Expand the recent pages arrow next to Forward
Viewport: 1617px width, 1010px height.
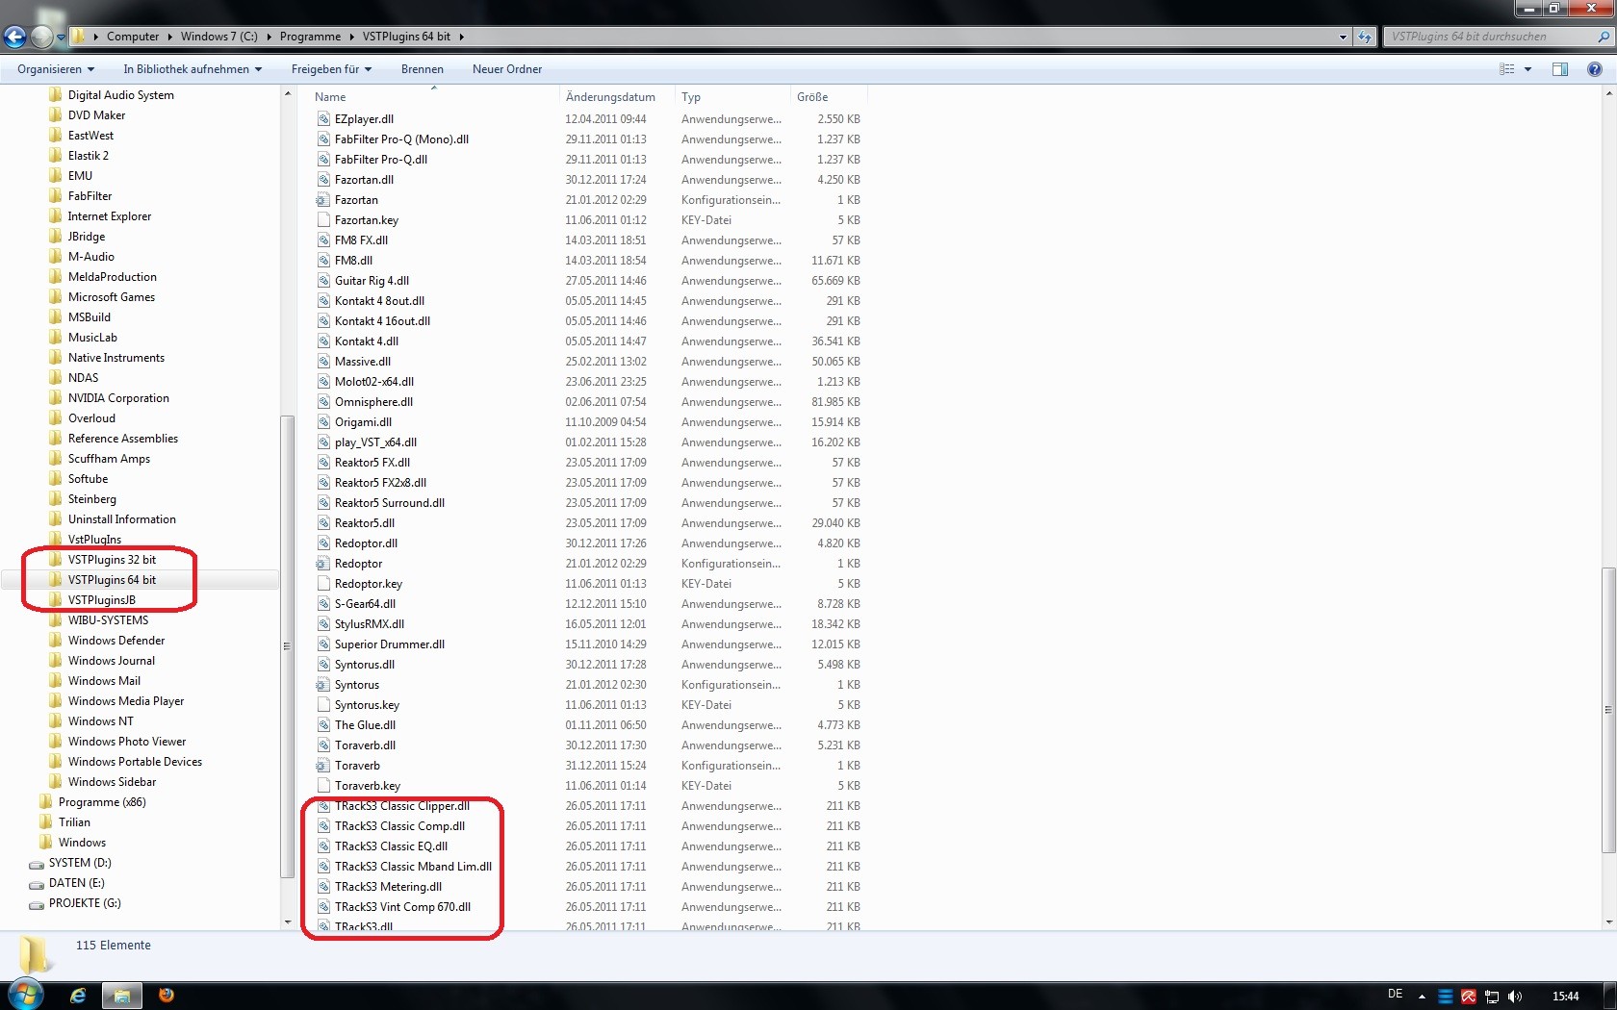[62, 38]
